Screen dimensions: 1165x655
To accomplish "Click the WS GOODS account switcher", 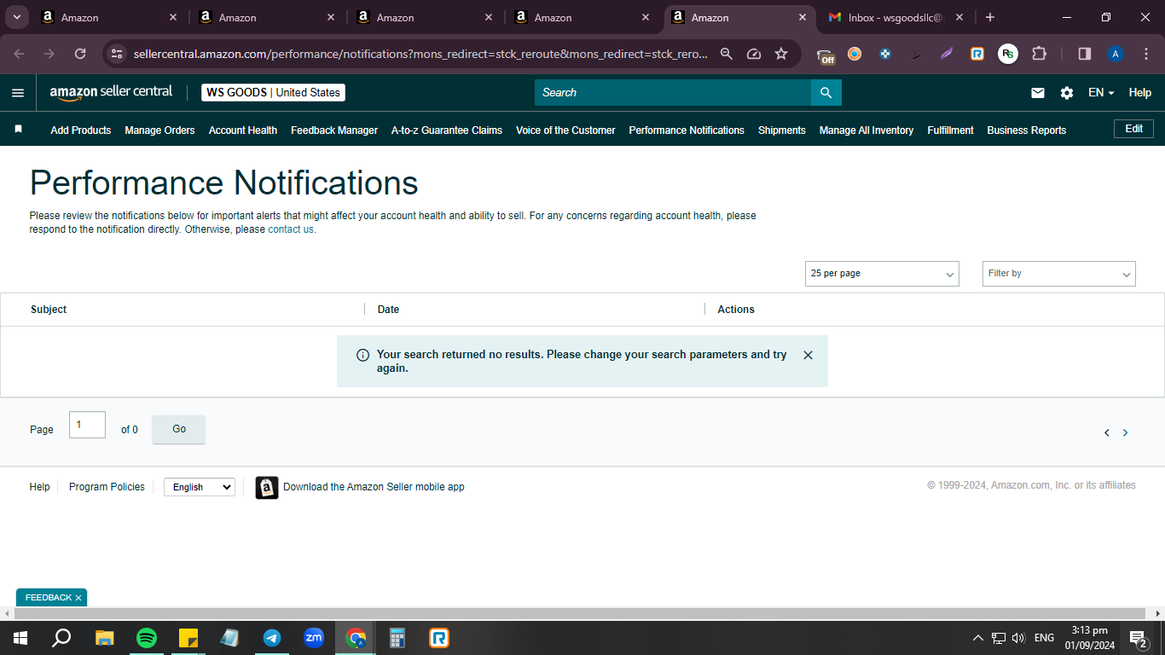I will 274,92.
